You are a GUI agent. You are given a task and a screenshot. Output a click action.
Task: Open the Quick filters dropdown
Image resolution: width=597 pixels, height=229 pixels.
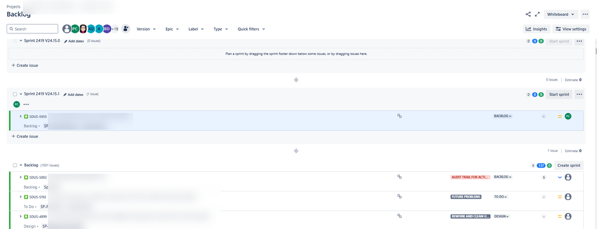click(x=251, y=29)
